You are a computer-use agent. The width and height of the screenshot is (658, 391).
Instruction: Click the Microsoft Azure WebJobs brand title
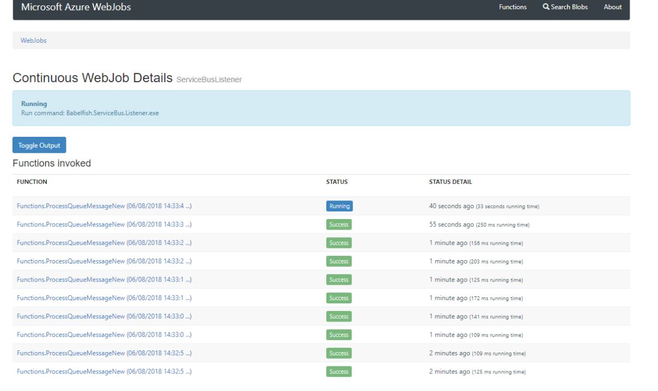[x=76, y=7]
